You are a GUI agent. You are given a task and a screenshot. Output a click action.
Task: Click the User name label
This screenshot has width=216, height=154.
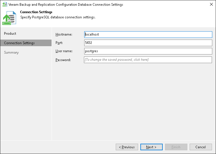[64, 51]
